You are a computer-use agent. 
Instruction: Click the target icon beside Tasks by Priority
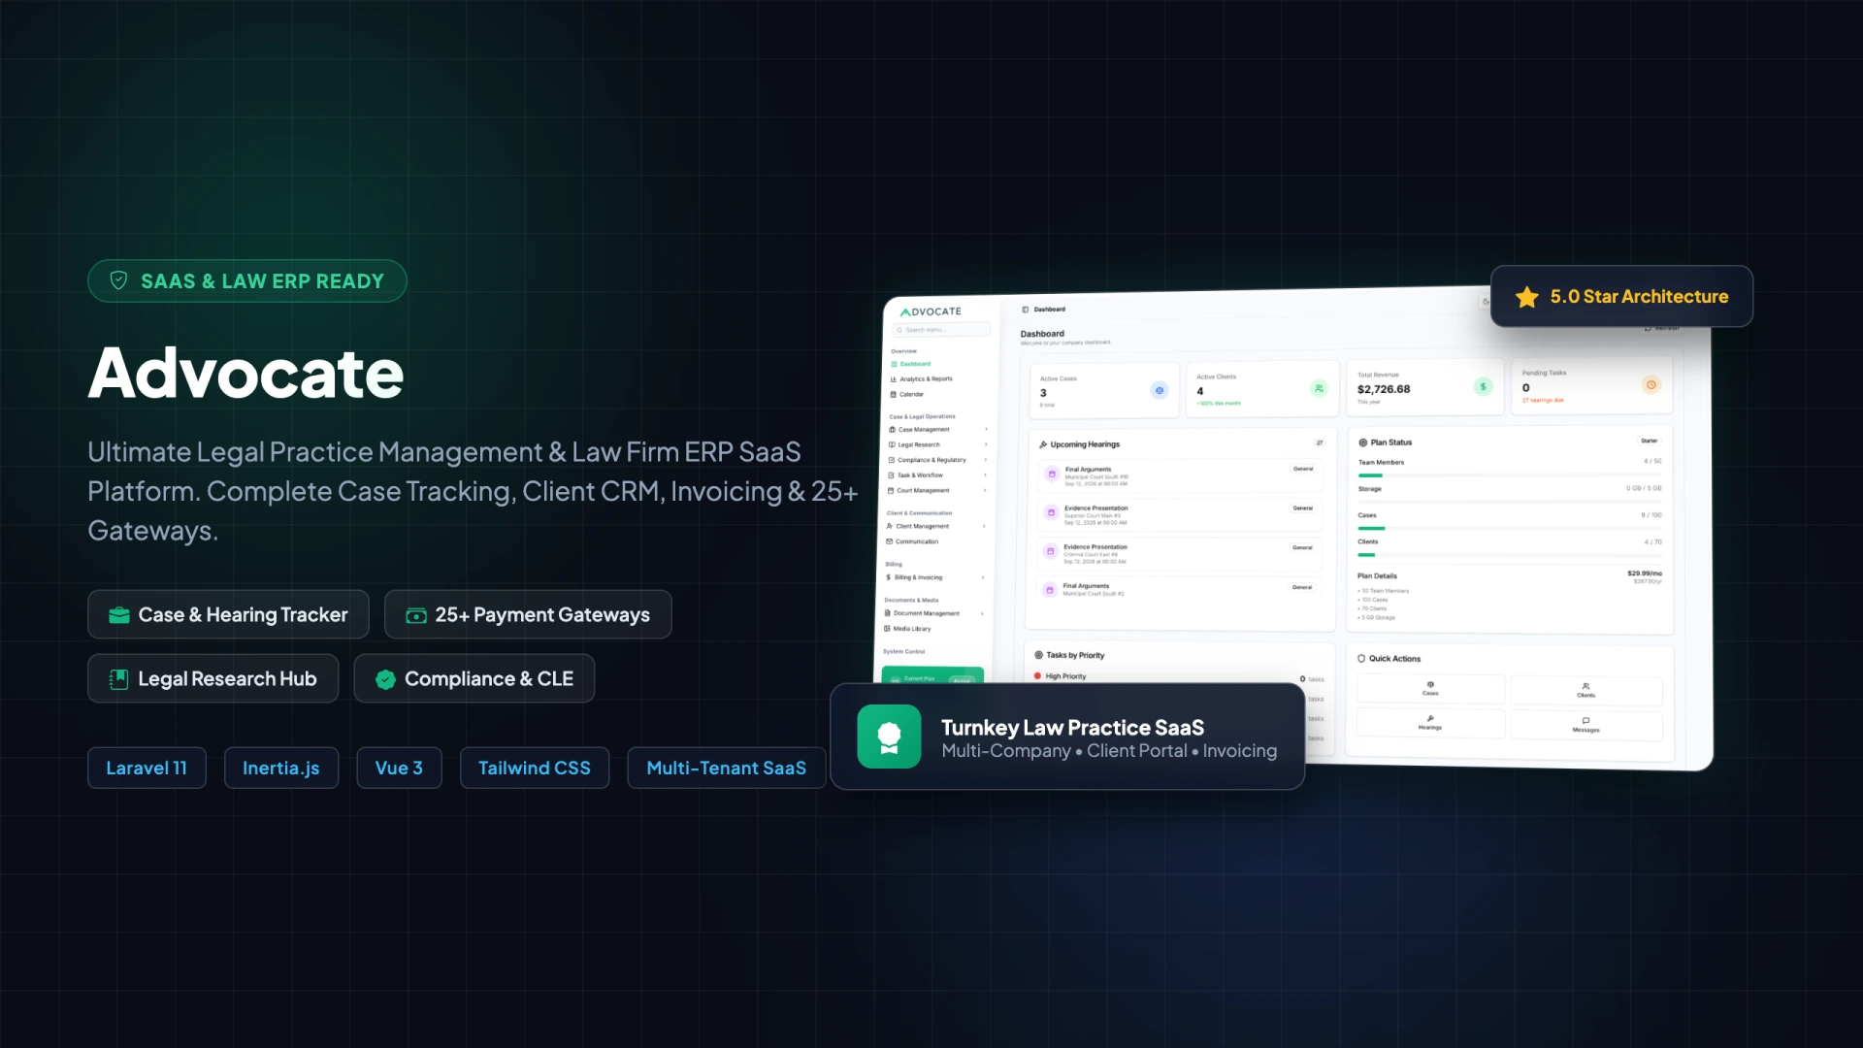[x=1038, y=655]
